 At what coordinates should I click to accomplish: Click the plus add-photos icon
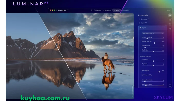92,10
